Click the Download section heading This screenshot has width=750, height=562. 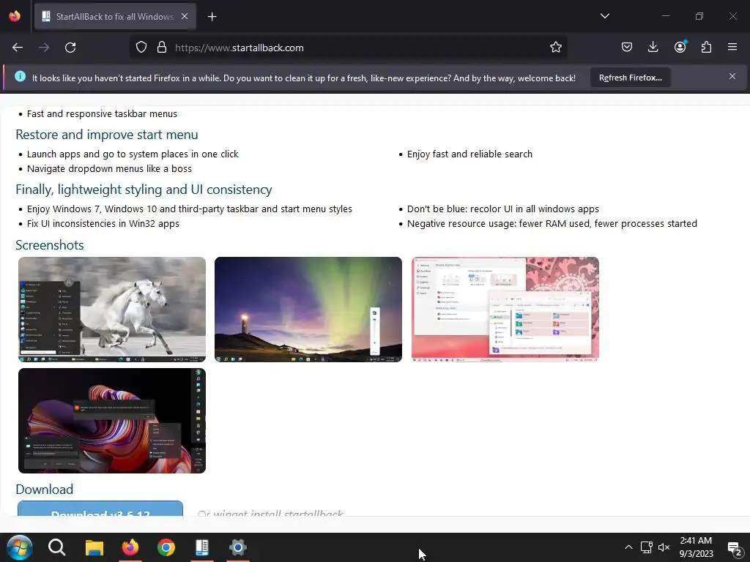click(45, 490)
